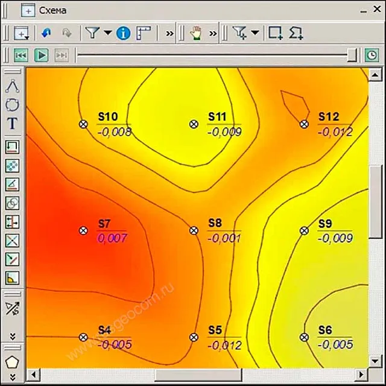Click the polygon selection with plus icon

pyautogui.click(x=296, y=33)
